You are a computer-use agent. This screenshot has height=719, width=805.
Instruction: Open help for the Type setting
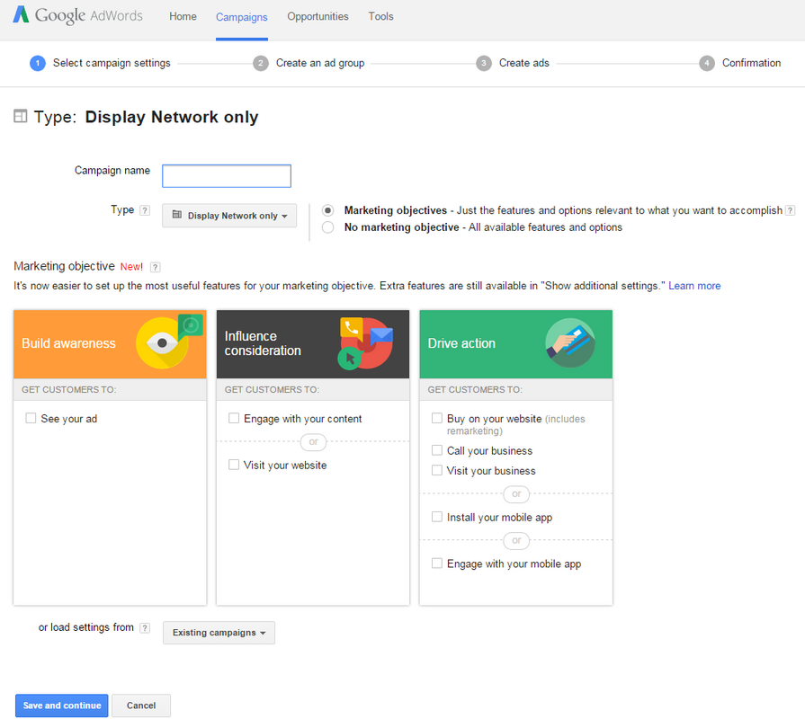coord(143,209)
